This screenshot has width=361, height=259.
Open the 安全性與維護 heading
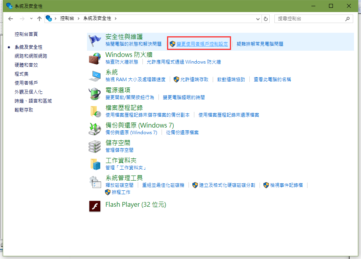[124, 37]
